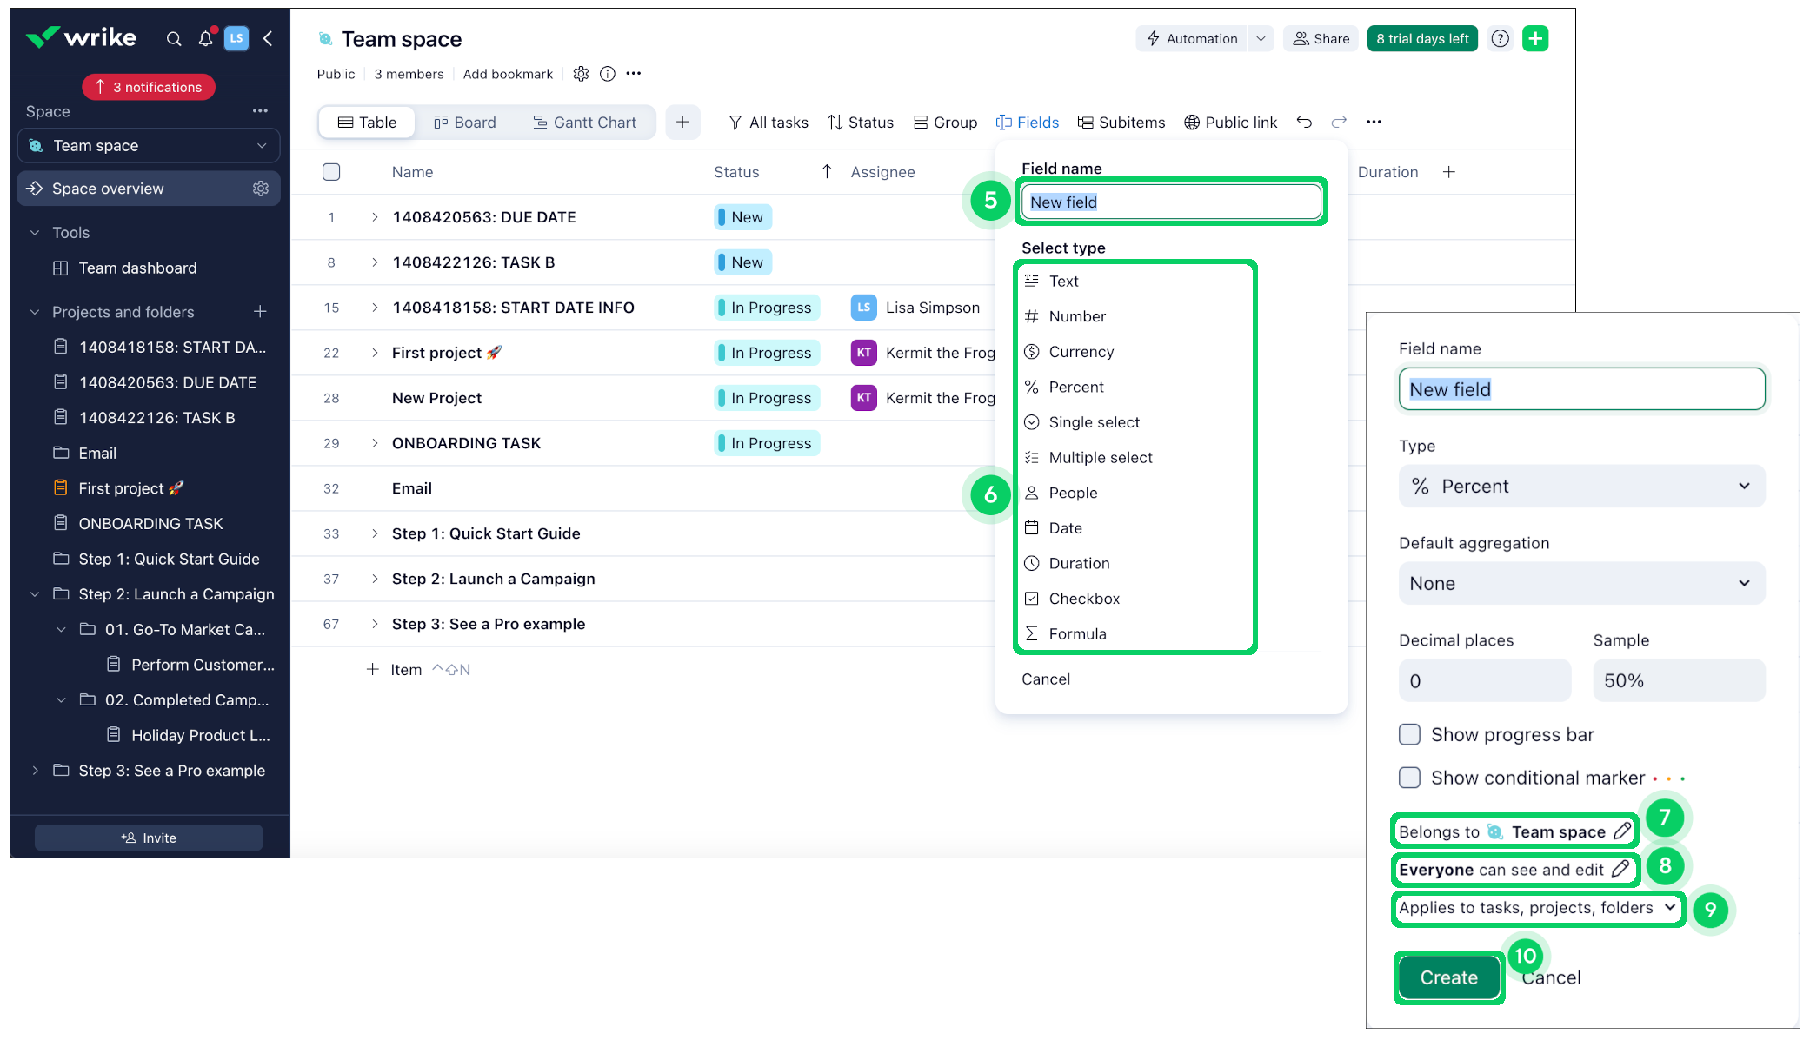The image size is (1810, 1040).
Task: Edit Belongs to Team space pencil icon
Action: tap(1622, 831)
